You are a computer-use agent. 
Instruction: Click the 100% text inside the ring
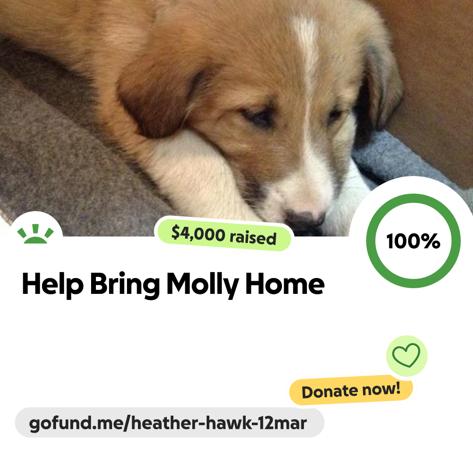tap(413, 241)
